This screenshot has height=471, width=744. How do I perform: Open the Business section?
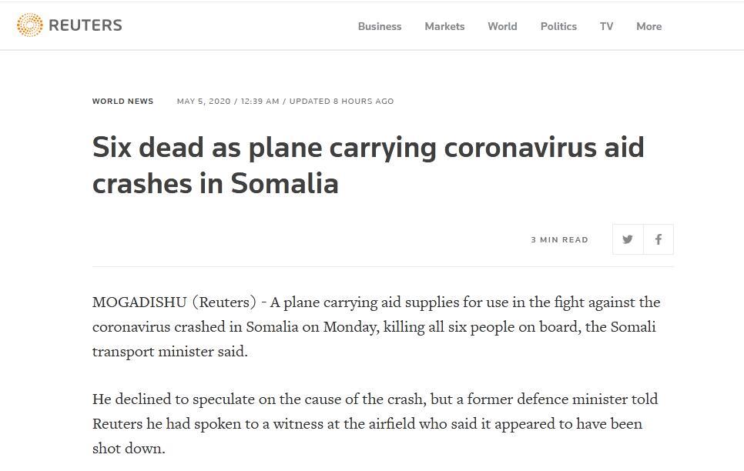[380, 26]
